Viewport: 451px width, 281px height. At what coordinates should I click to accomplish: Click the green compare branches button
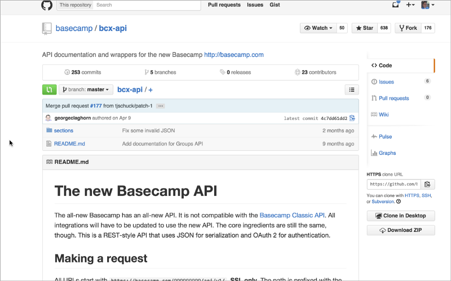pyautogui.click(x=49, y=90)
